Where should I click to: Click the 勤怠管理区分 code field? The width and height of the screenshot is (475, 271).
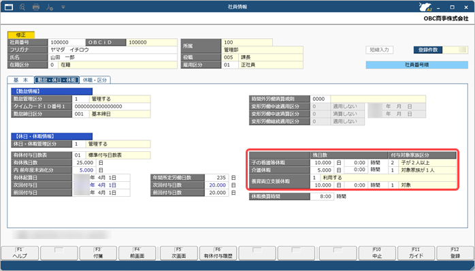[x=80, y=99]
